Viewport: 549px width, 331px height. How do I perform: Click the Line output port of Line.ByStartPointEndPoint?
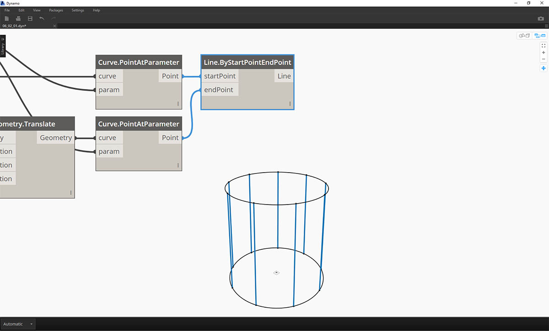[x=284, y=76]
